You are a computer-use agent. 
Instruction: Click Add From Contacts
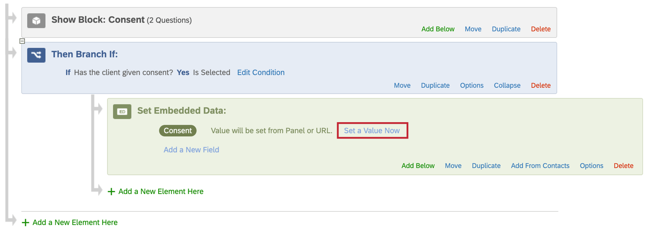click(x=540, y=166)
